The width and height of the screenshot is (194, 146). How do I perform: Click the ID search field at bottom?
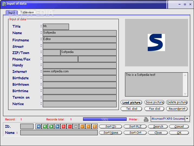click(x=27, y=126)
